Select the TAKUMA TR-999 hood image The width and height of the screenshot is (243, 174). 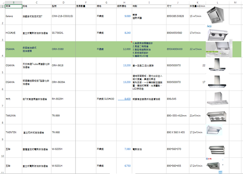tap(216, 116)
